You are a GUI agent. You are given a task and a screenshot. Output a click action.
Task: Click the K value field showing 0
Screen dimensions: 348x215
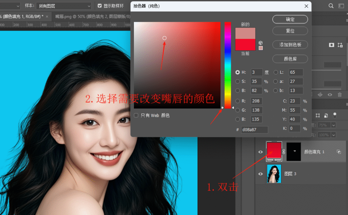[x=295, y=128]
